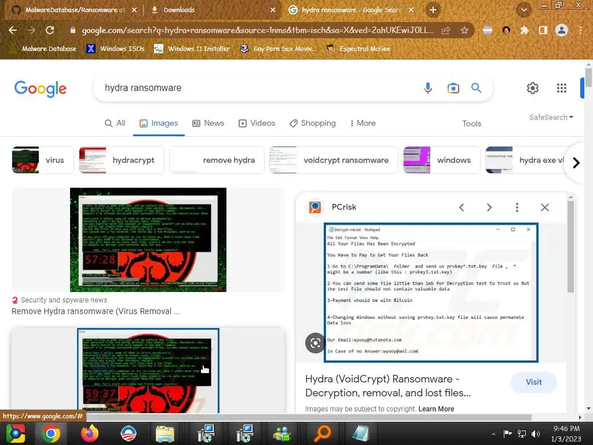Open the Windows ISOs bookmark
Image resolution: width=593 pixels, height=445 pixels.
116,49
